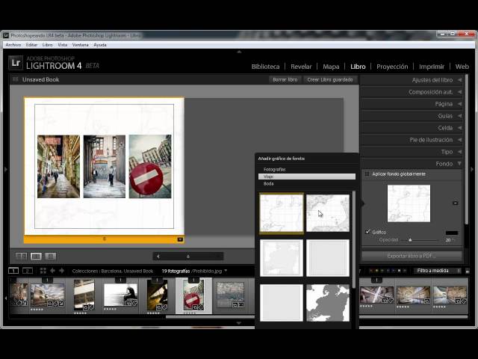Screen dimensions: 478x359
Task: Expand the Ajustes del libro panel
Action: point(412,80)
